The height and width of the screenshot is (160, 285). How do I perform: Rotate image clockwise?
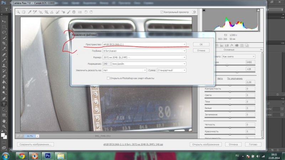(91, 12)
